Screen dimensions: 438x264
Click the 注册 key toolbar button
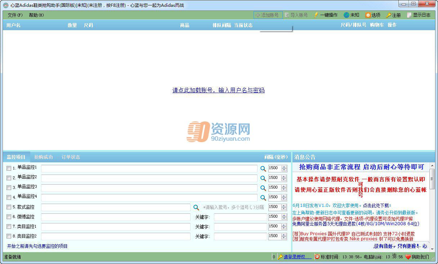coord(393,15)
